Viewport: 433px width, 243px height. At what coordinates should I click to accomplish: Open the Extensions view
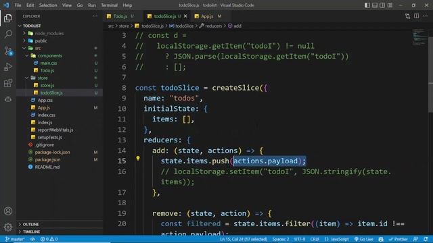click(8, 83)
